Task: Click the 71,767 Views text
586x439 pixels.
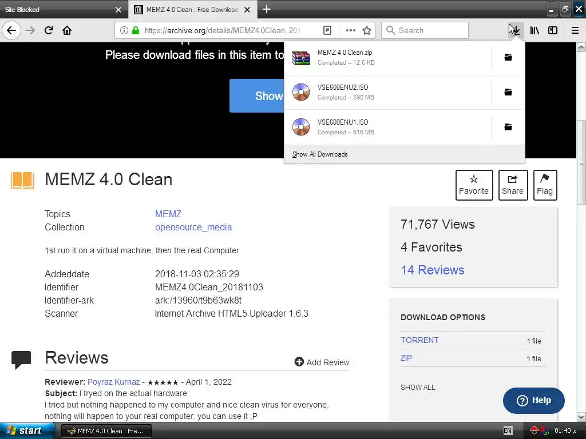Action: [x=438, y=224]
